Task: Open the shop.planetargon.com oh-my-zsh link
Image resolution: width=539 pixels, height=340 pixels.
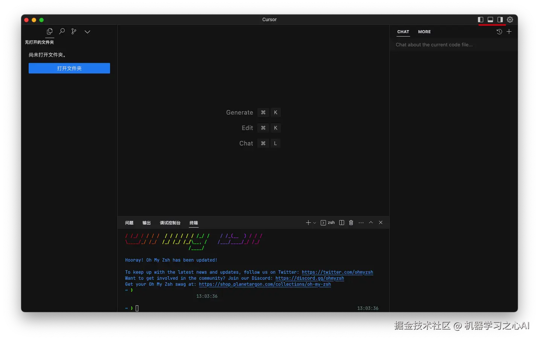Action: (x=265, y=284)
